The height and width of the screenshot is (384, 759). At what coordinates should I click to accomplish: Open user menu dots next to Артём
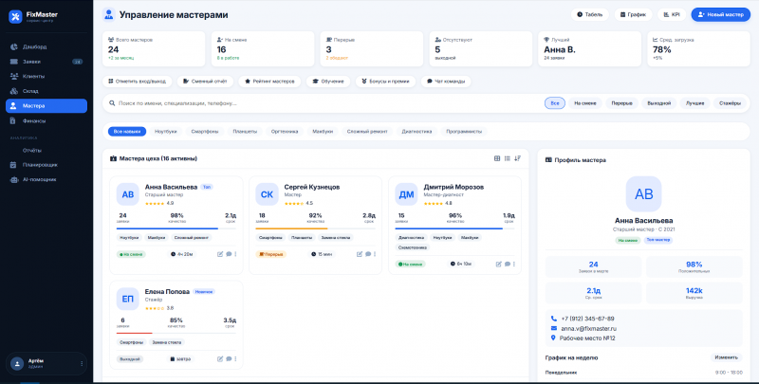point(82,364)
